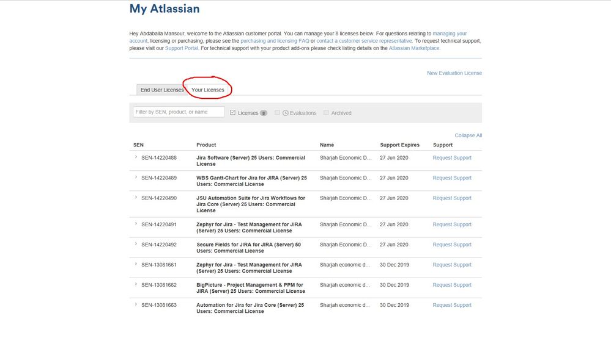Image resolution: width=611 pixels, height=341 pixels.
Task: Expand row SEN-14220490
Action: (x=136, y=198)
